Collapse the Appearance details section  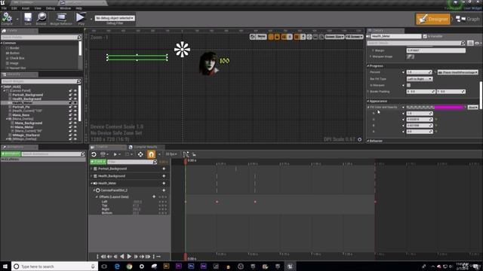368,101
